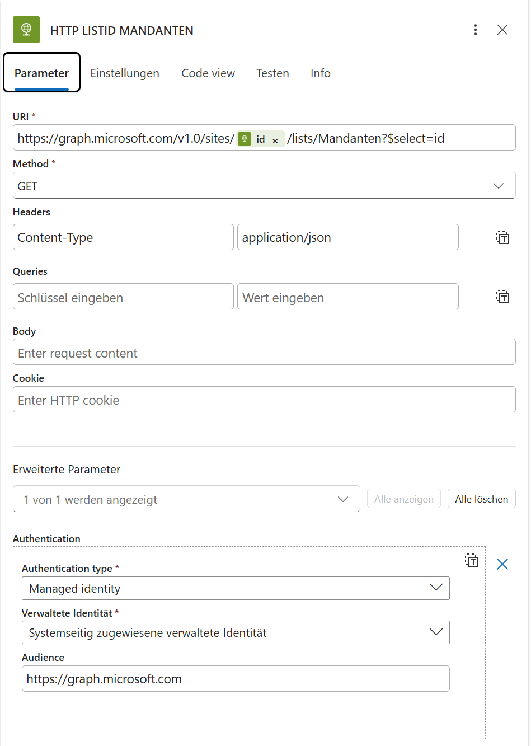Remove Authentication with the blue X
531x746 pixels.
(502, 564)
